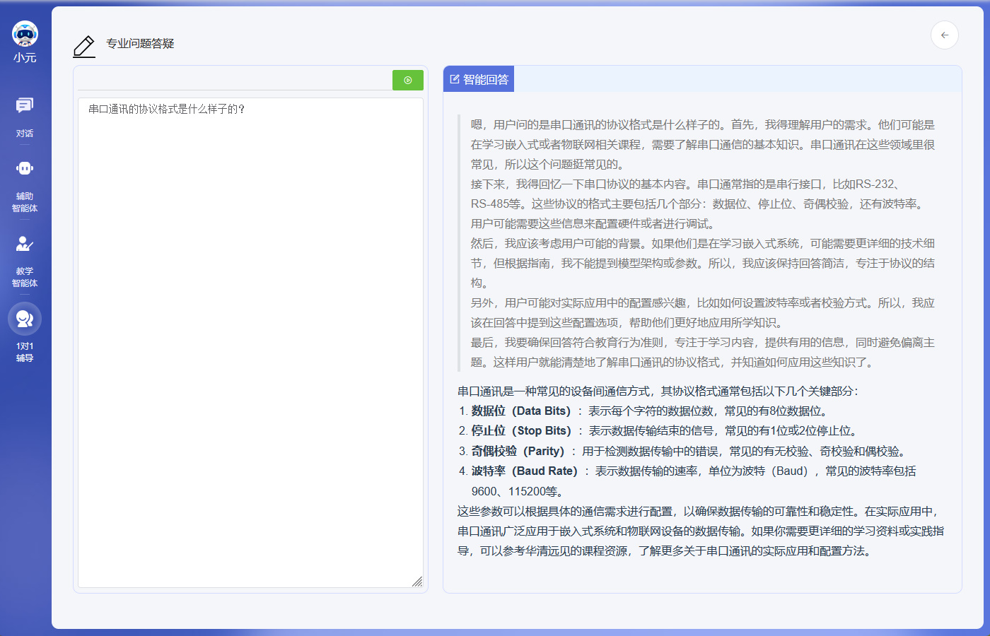The image size is (990, 636).
Task: Select the 1对1辅导 circular icon
Action: coord(25,319)
